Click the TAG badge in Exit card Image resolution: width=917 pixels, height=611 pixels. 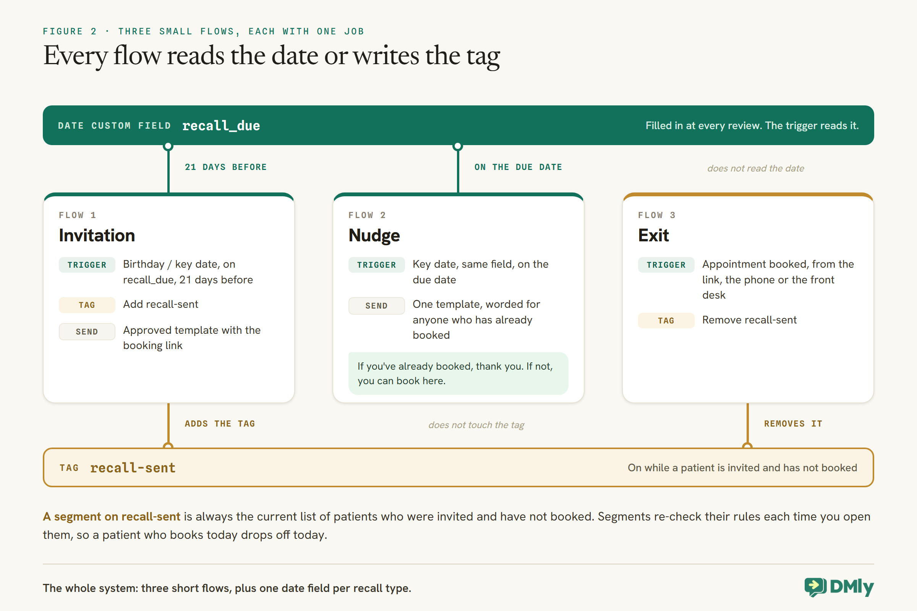click(x=666, y=321)
